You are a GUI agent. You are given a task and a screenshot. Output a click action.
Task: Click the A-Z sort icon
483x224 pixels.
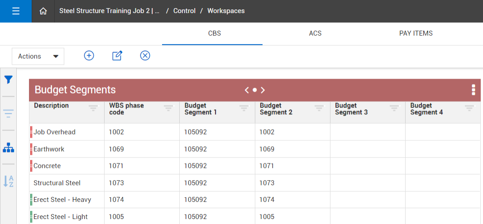(8, 181)
